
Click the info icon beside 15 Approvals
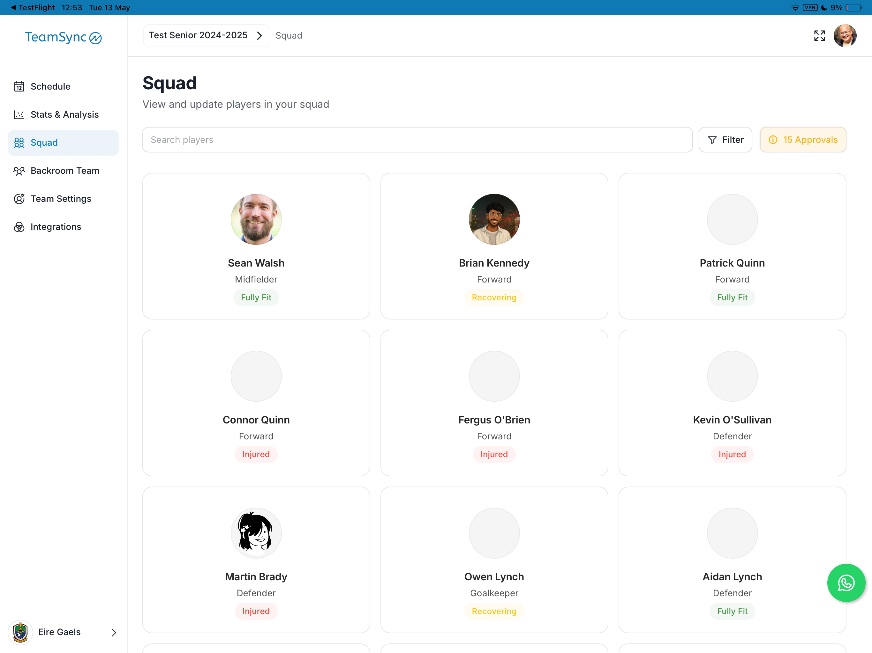point(773,140)
